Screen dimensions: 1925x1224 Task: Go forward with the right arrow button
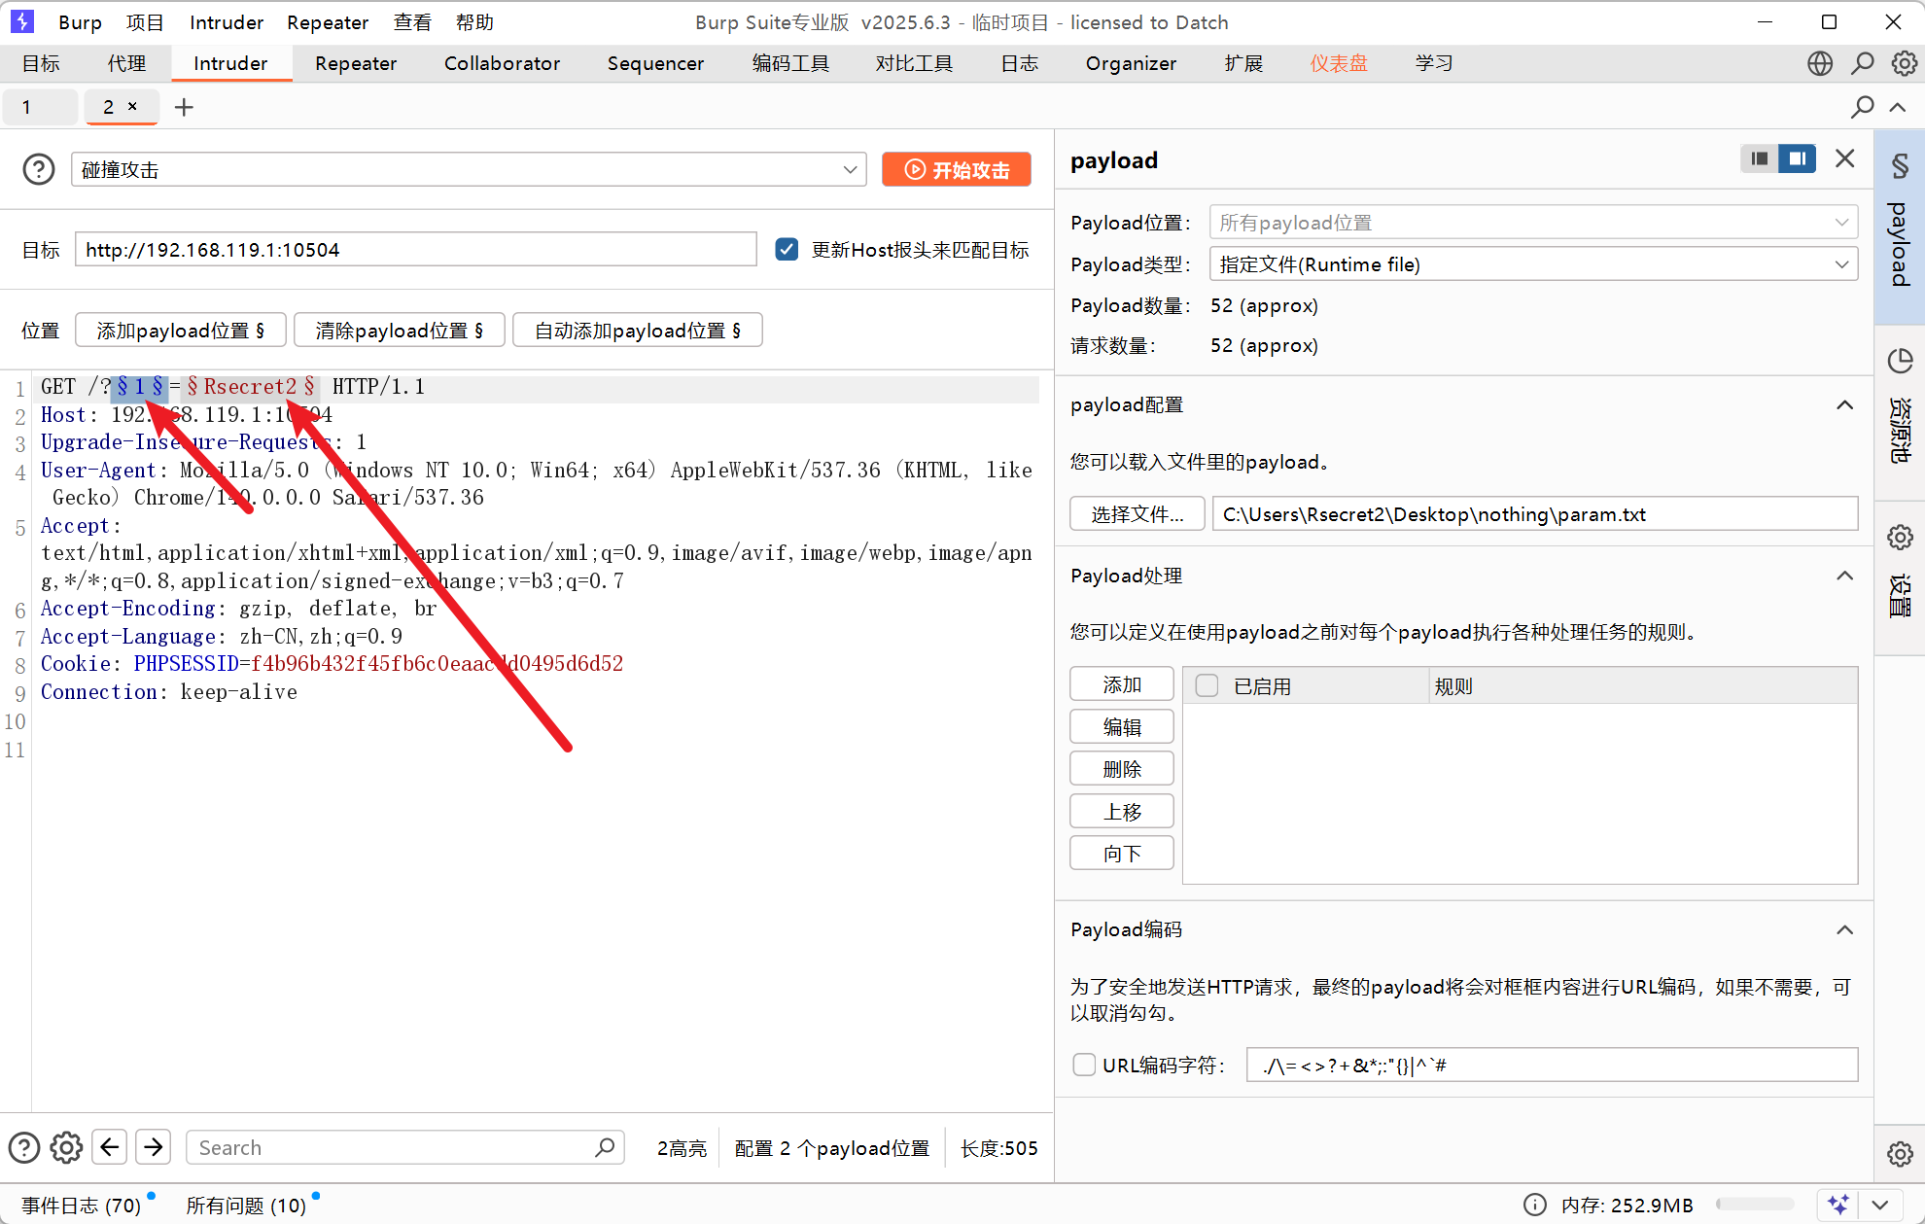(154, 1147)
